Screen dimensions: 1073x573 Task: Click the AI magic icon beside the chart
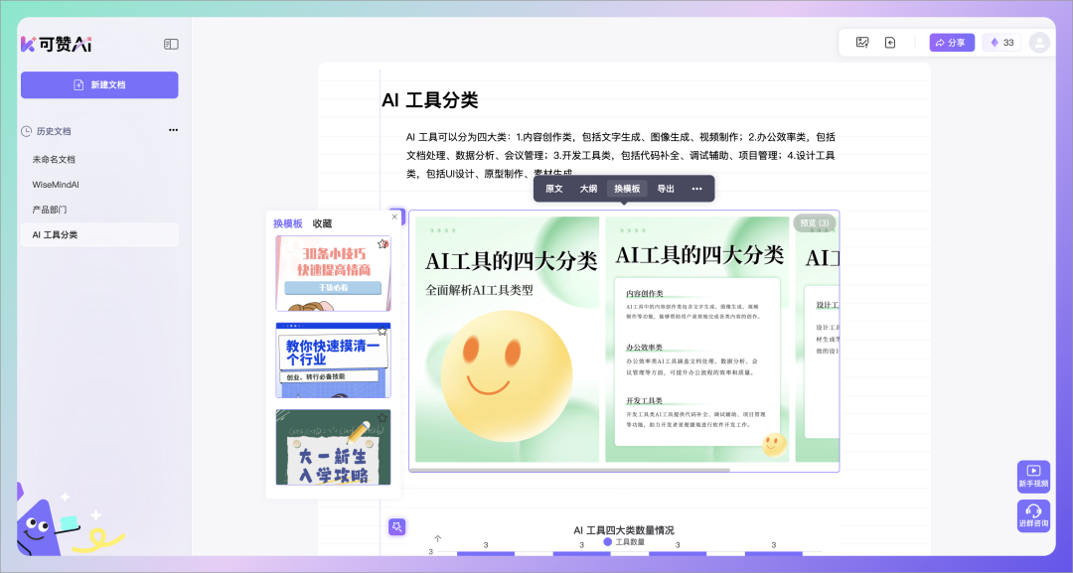pos(396,526)
